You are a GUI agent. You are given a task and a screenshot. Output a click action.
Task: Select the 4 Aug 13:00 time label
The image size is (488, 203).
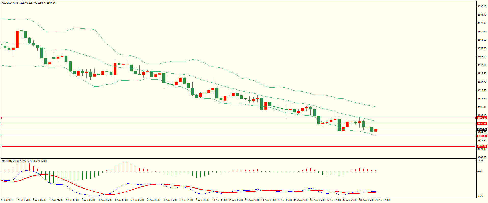121,200
